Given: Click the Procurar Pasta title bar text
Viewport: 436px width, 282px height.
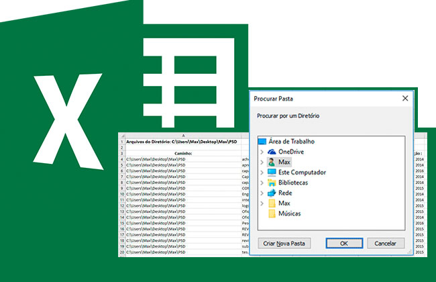Looking at the screenshot, I should click(x=273, y=99).
